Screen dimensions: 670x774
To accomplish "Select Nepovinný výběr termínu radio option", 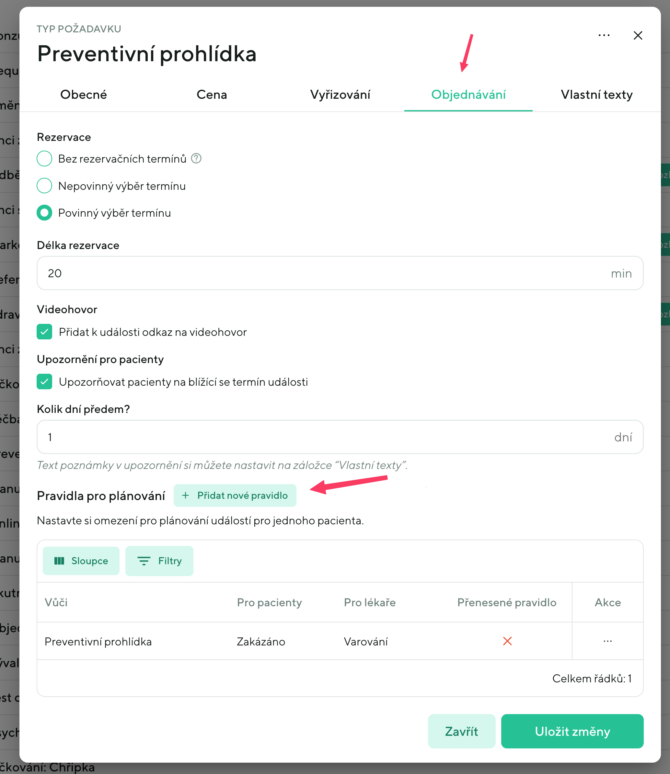I will point(44,186).
